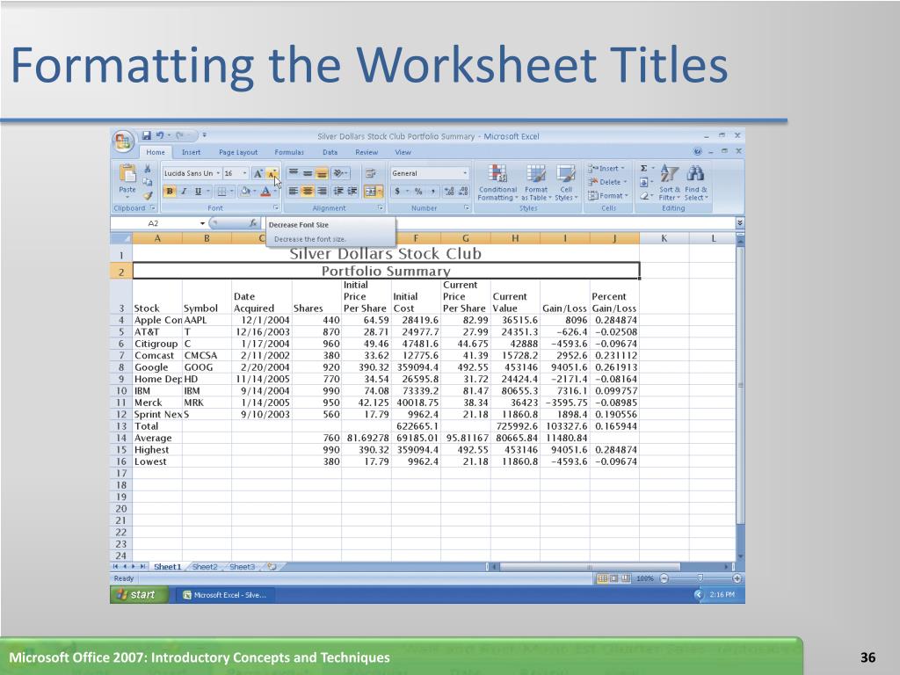This screenshot has height=675, width=900.
Task: Click the Windows start button
Action: coord(140,595)
